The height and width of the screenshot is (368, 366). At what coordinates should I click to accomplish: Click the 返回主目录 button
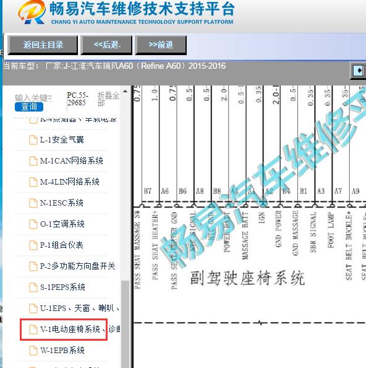coord(43,45)
